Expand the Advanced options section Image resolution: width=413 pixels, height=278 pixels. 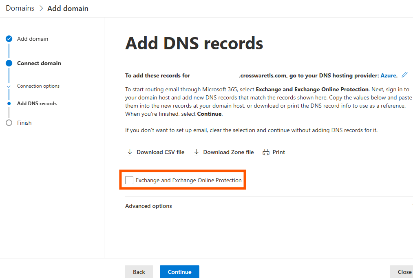click(x=148, y=206)
